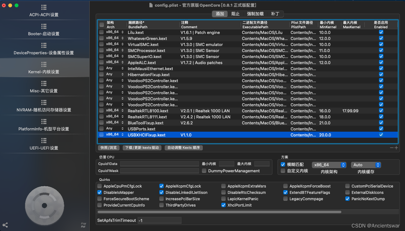Uncheck Enabled for RealtekRTL8100.kext
Viewport: 405px width, 231px height.
click(x=381, y=111)
